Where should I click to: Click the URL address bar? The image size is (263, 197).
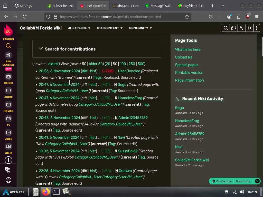coord(117,17)
